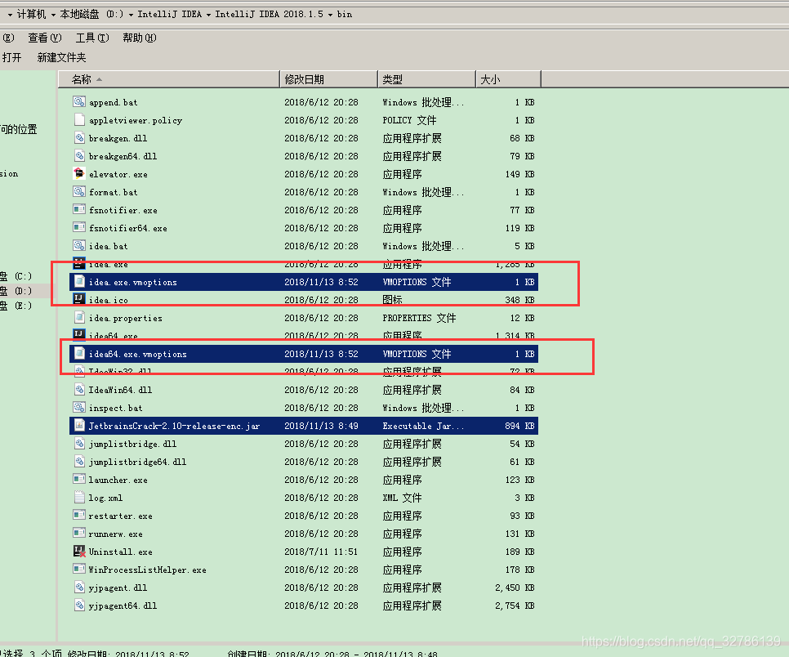Select the breakgen.dll file icon
This screenshot has width=789, height=657.
click(x=79, y=138)
